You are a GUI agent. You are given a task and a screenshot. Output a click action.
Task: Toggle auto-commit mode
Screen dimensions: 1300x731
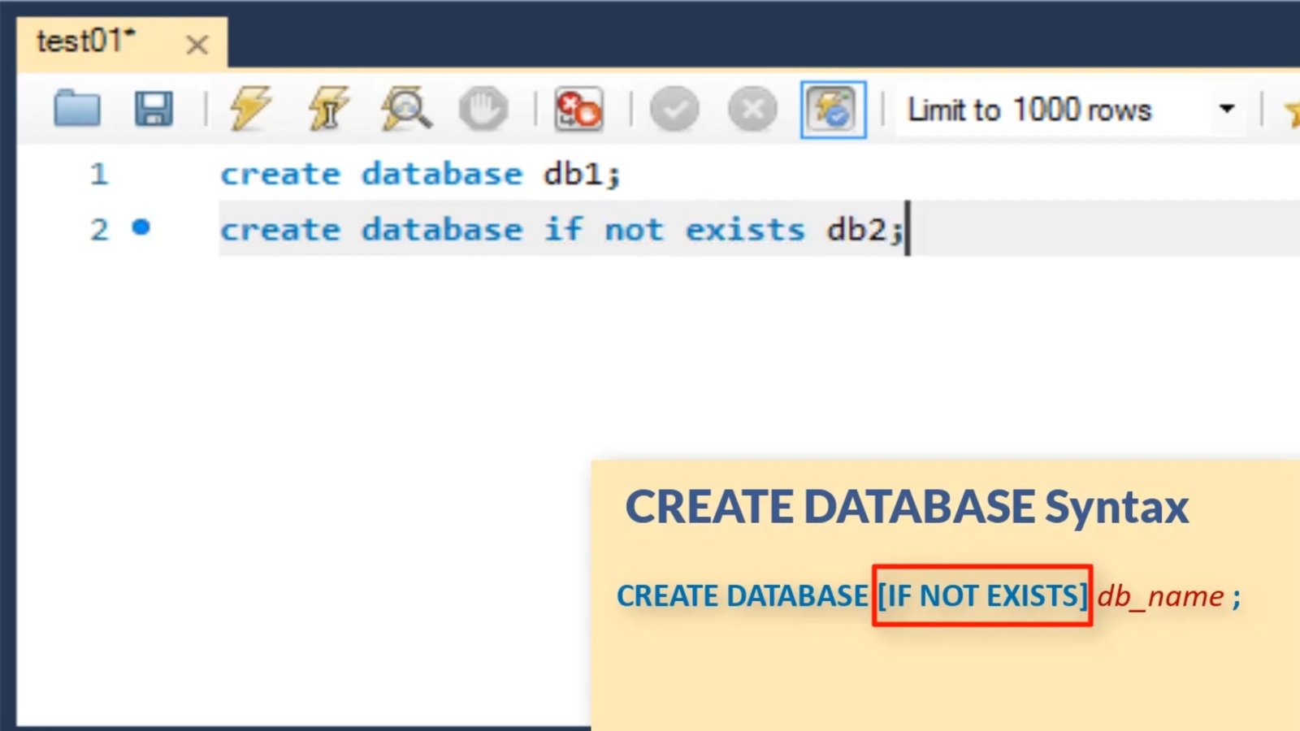pyautogui.click(x=832, y=110)
